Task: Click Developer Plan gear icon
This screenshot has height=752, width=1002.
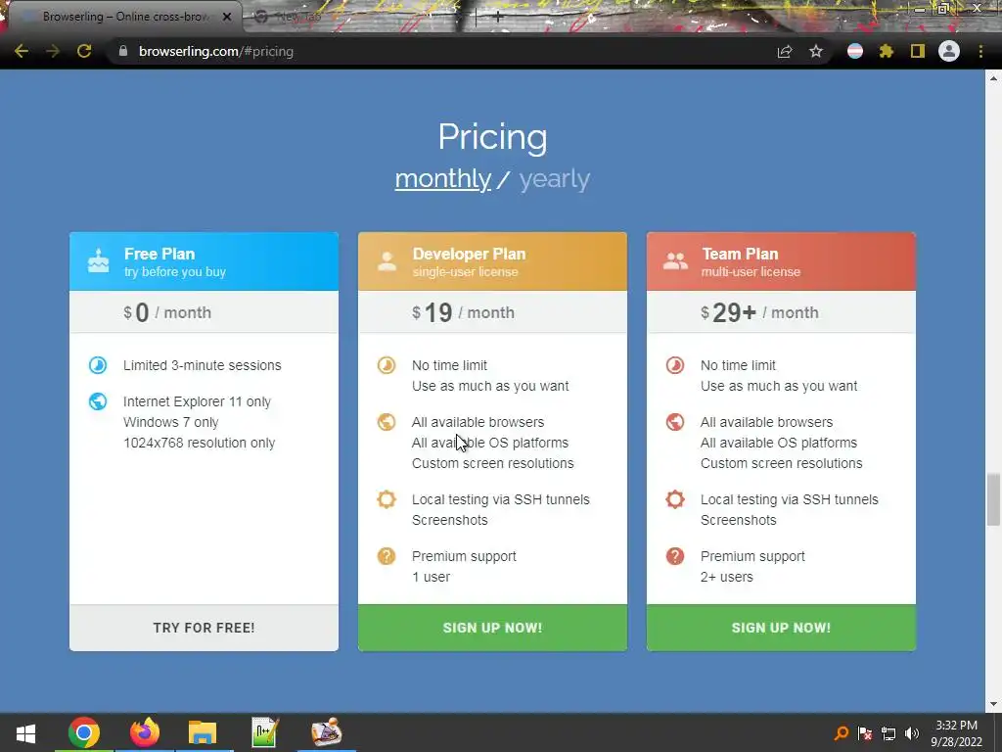Action: click(386, 499)
